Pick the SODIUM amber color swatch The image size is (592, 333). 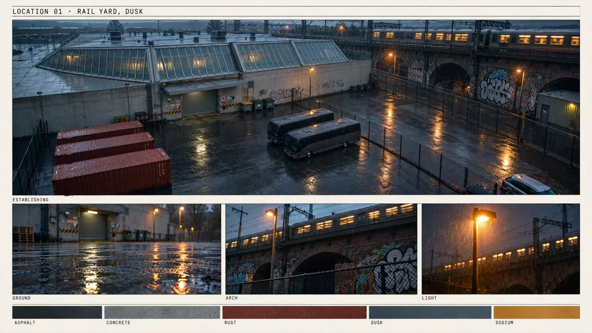536,312
